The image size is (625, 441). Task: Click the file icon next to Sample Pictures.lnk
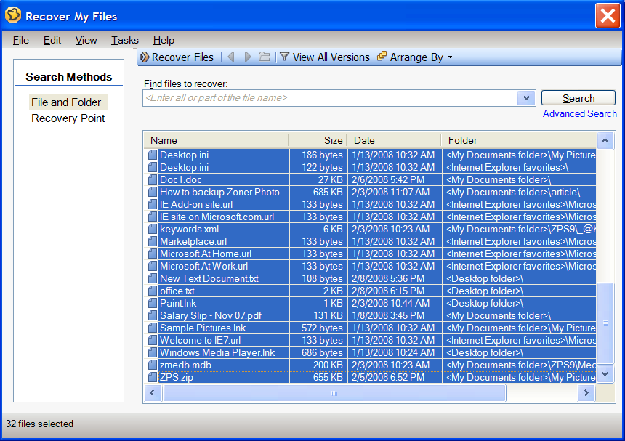pyautogui.click(x=153, y=328)
